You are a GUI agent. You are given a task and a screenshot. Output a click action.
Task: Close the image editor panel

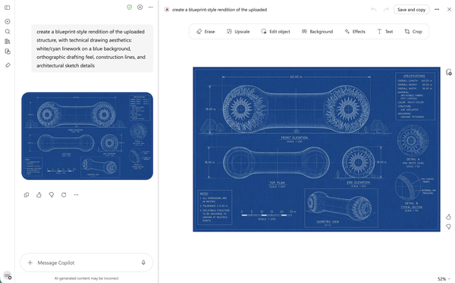(449, 10)
